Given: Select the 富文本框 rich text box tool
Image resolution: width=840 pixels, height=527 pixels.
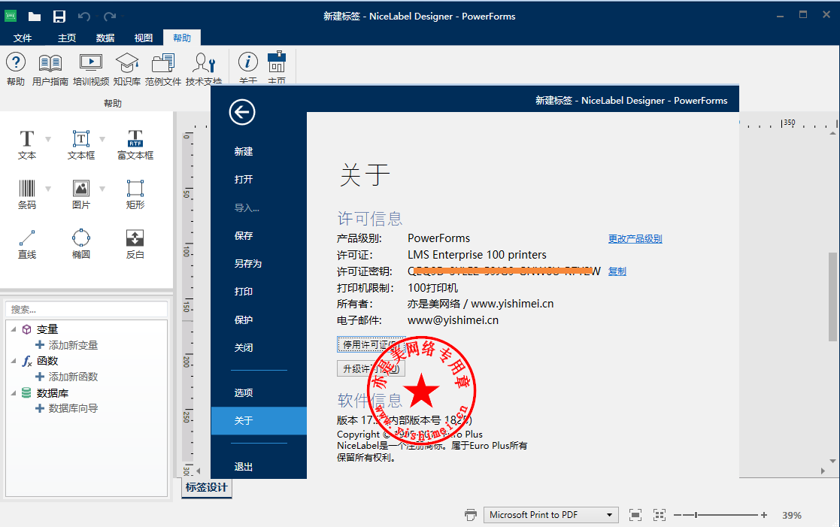Looking at the screenshot, I should [x=135, y=144].
